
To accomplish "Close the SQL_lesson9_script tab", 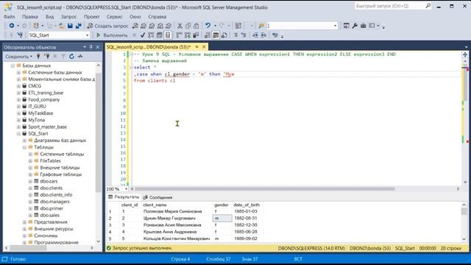I will tap(204, 47).
